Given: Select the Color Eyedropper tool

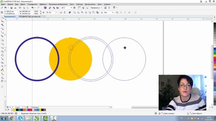Looking at the screenshot, I should coord(2,70).
